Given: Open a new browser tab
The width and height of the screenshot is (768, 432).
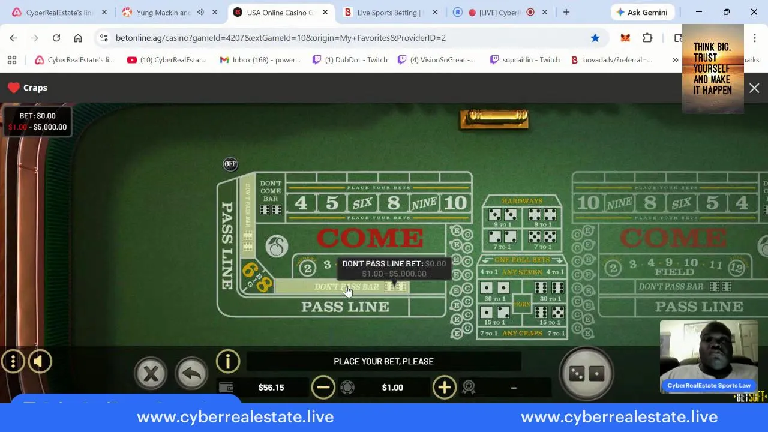Looking at the screenshot, I should coord(566,12).
